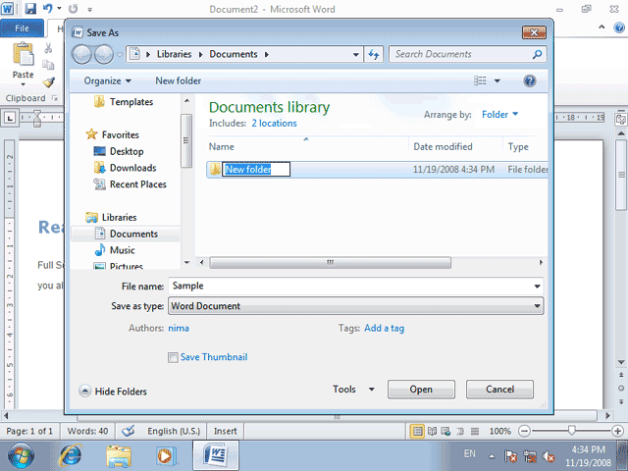Open Internet Explorer from the taskbar

pos(71,455)
